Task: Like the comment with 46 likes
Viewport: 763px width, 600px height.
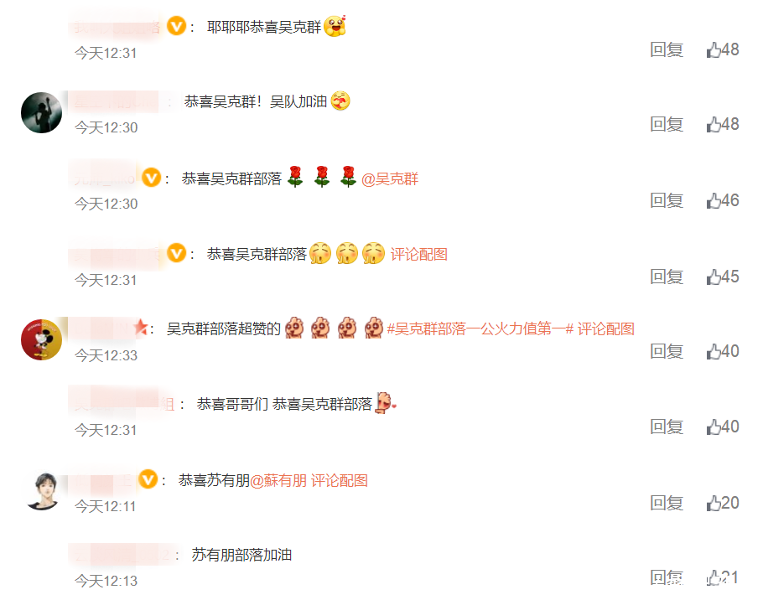Action: (723, 200)
